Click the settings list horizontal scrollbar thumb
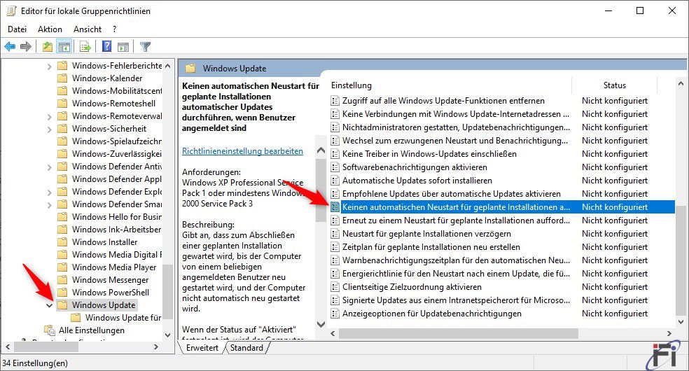The width and height of the screenshot is (689, 371). pos(459,334)
